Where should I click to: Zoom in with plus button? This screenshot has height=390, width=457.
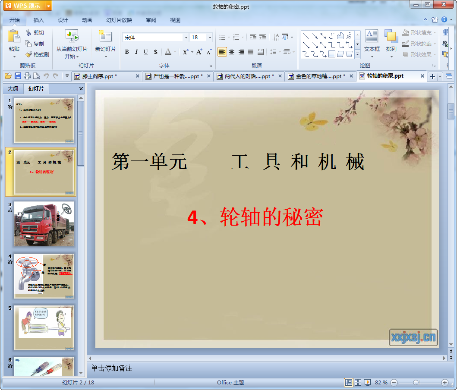445,382
